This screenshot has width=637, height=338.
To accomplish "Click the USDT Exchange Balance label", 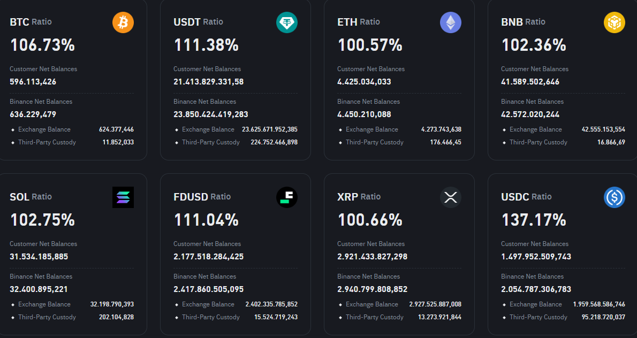I will tap(208, 129).
